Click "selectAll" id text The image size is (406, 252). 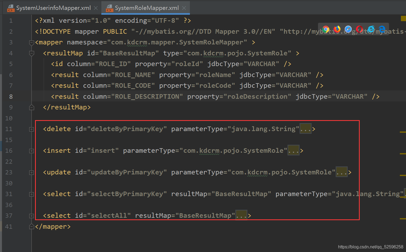pyautogui.click(x=109, y=216)
